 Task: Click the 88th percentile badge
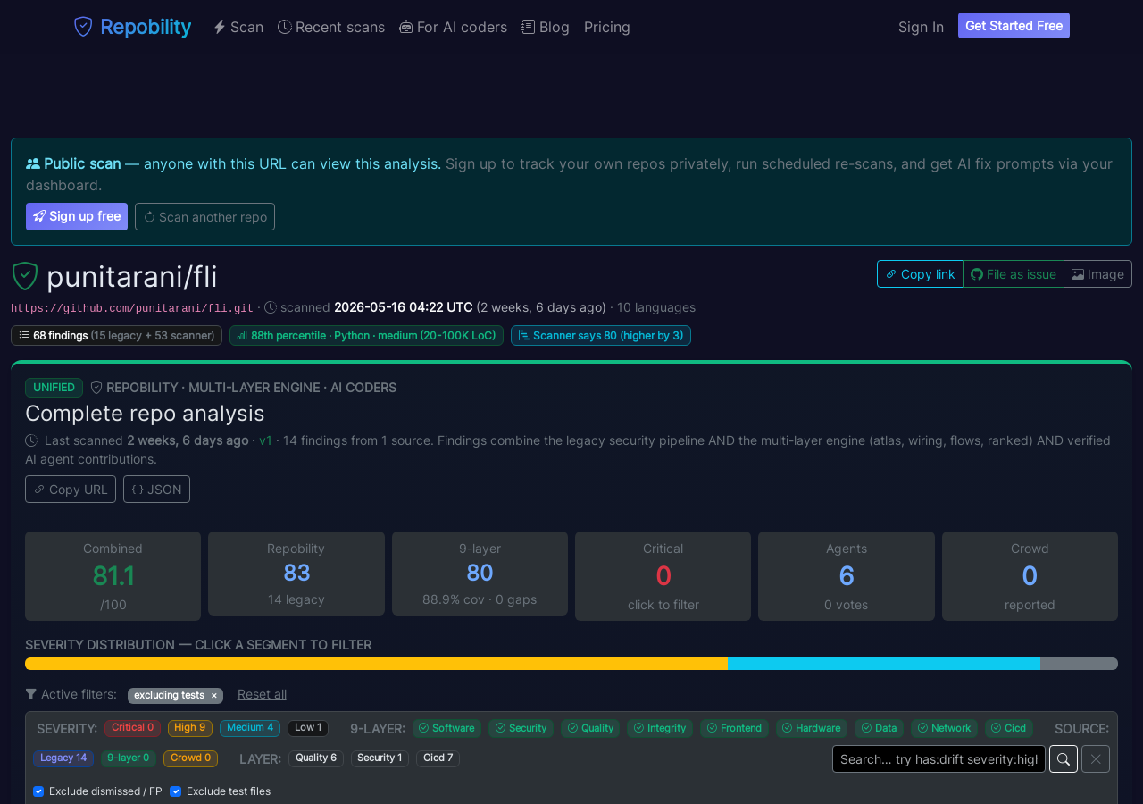click(366, 336)
